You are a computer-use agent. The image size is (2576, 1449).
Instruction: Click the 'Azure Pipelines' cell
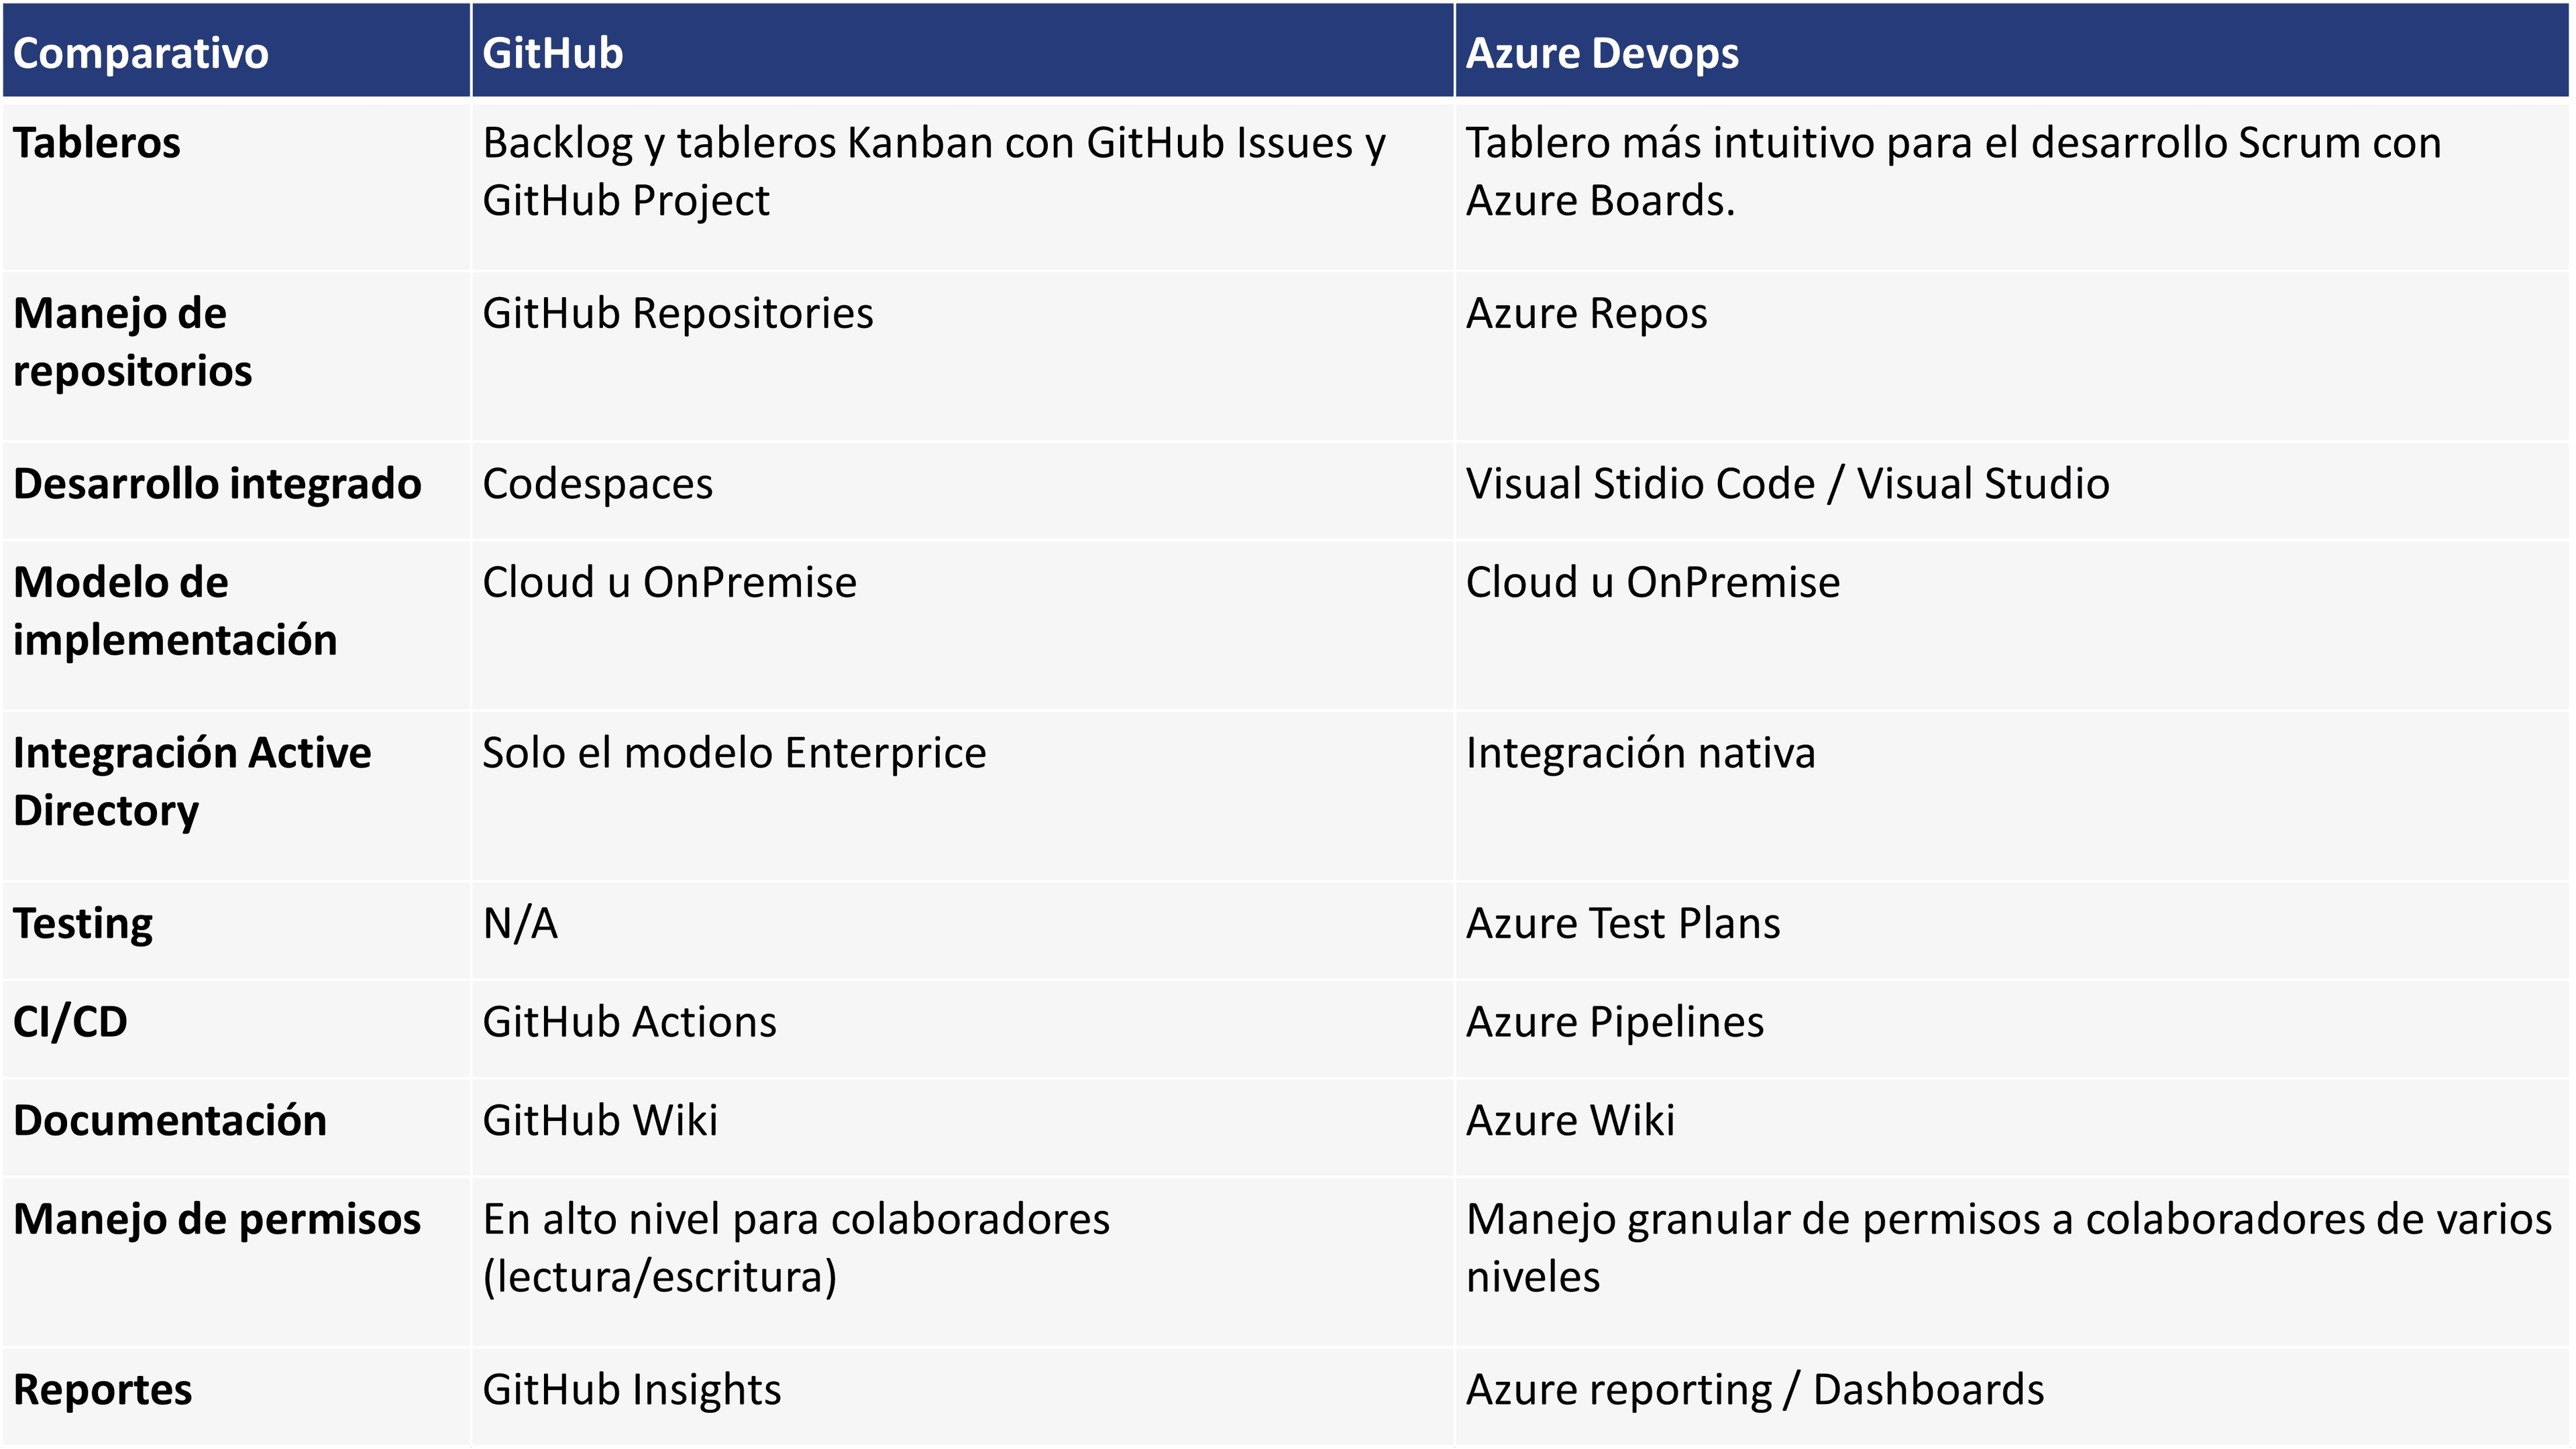tap(2012, 1029)
